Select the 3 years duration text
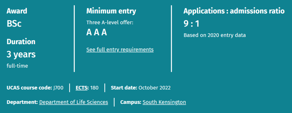This screenshot has width=292, height=113. 21,54
